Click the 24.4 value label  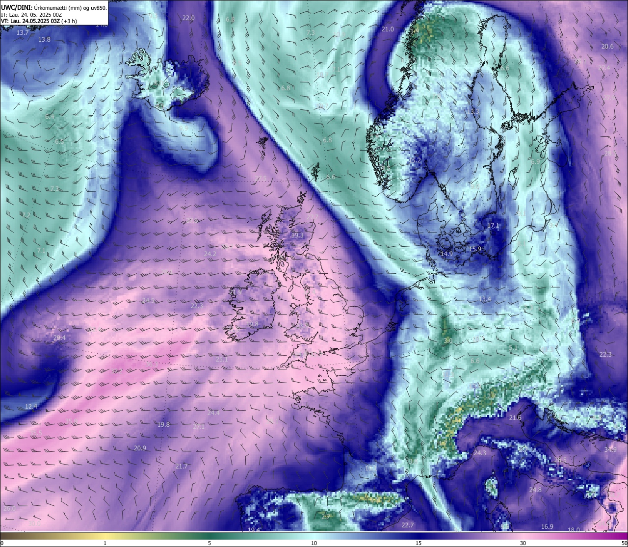pos(213,413)
